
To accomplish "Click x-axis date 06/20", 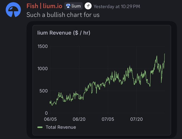I will click(79, 119).
